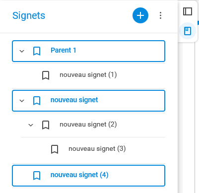199x193 pixels.
Task: Toggle the sidebar panel icon
Action: click(188, 11)
